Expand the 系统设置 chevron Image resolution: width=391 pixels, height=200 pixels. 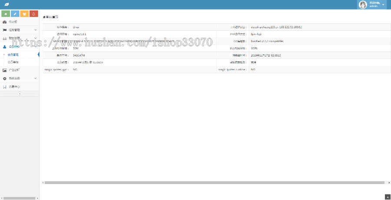36,78
